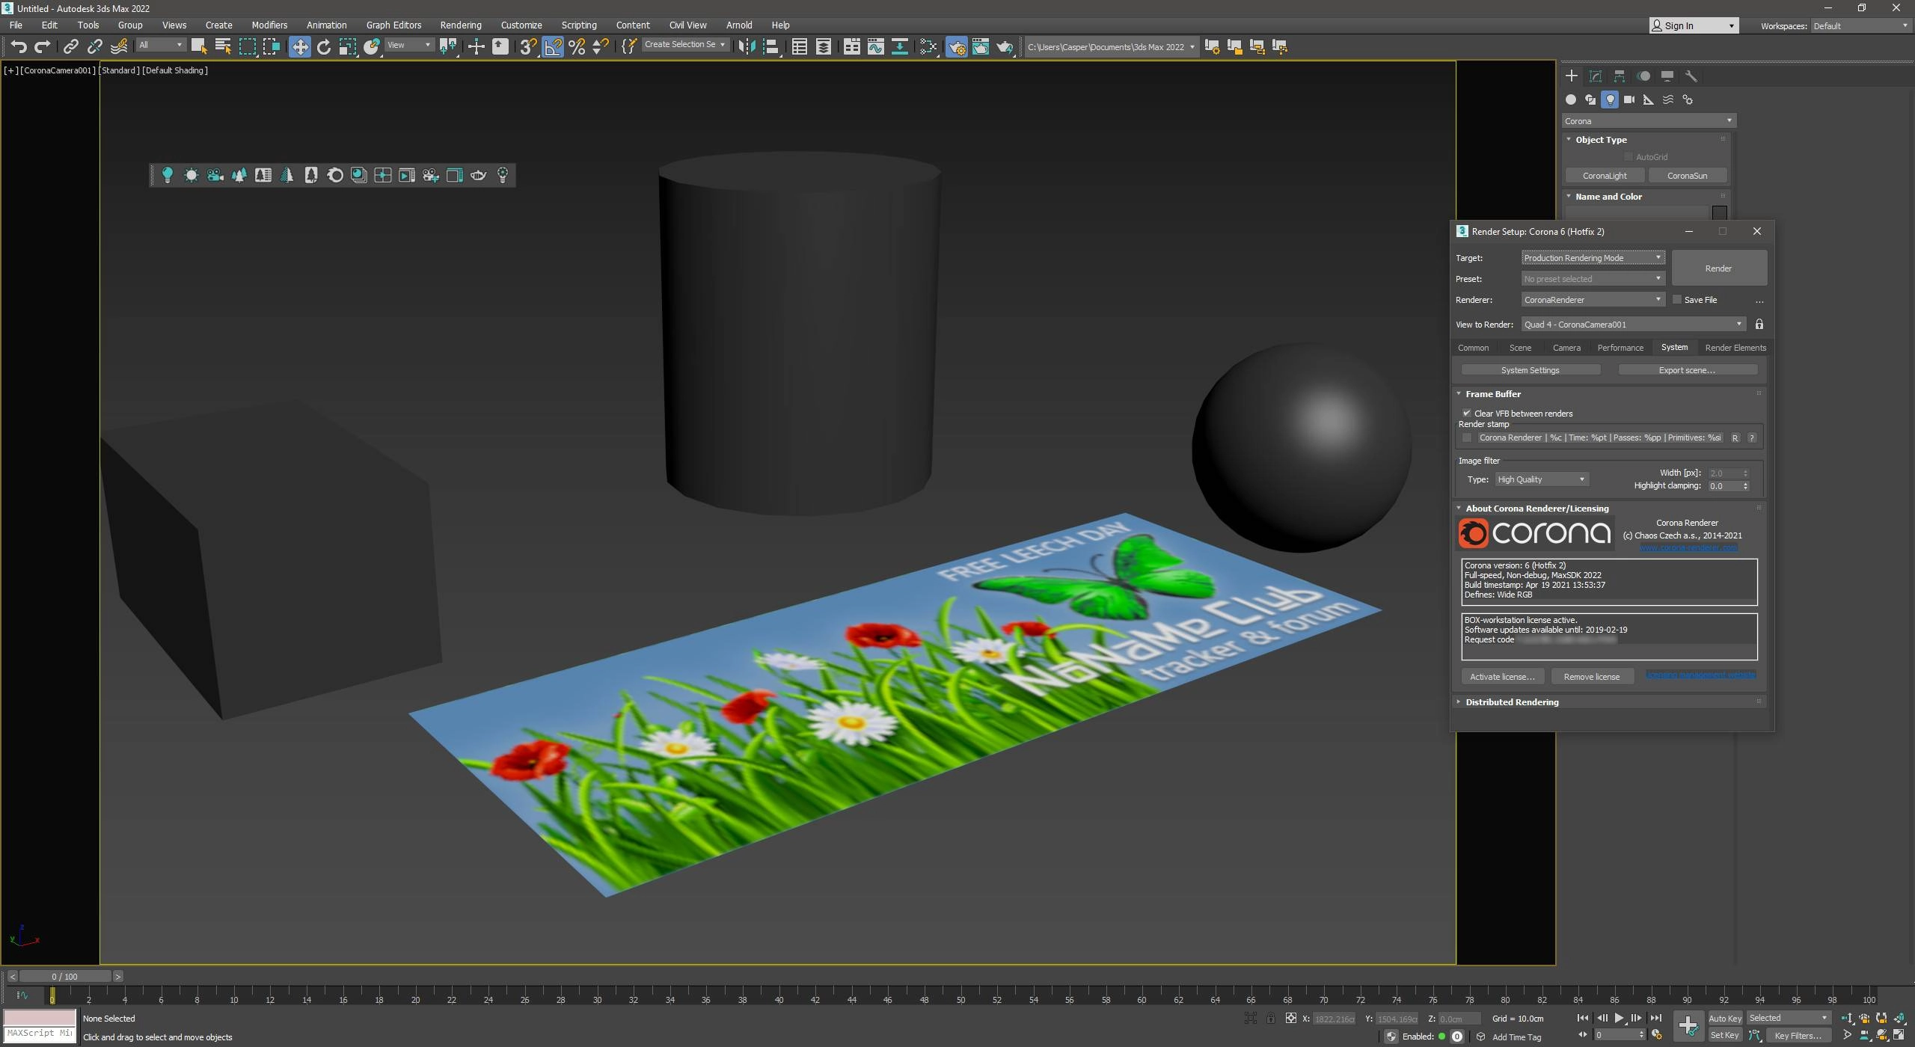Open reference coordinate View dropdown

pos(408,45)
